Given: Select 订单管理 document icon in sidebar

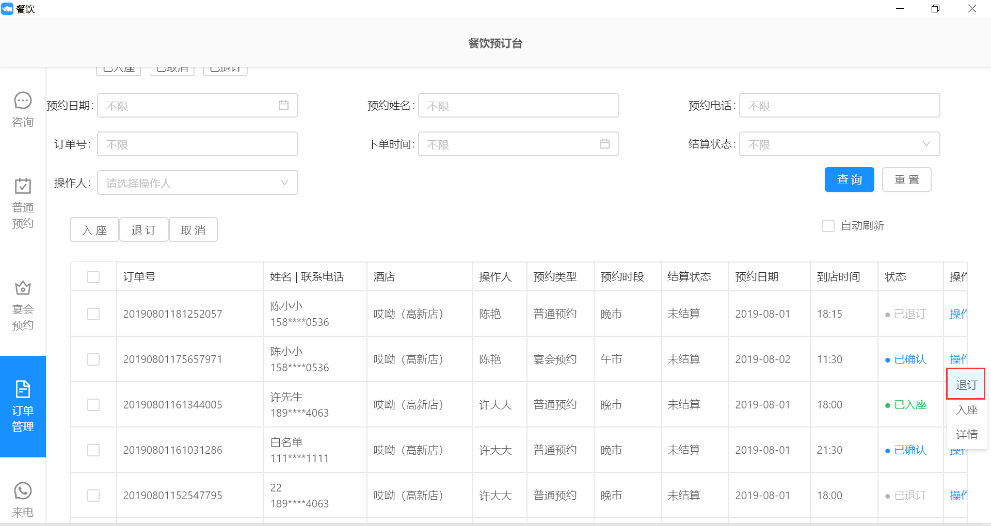Looking at the screenshot, I should [x=23, y=389].
